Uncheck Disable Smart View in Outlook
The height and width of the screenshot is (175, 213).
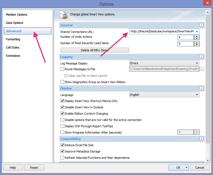click(x=62, y=107)
